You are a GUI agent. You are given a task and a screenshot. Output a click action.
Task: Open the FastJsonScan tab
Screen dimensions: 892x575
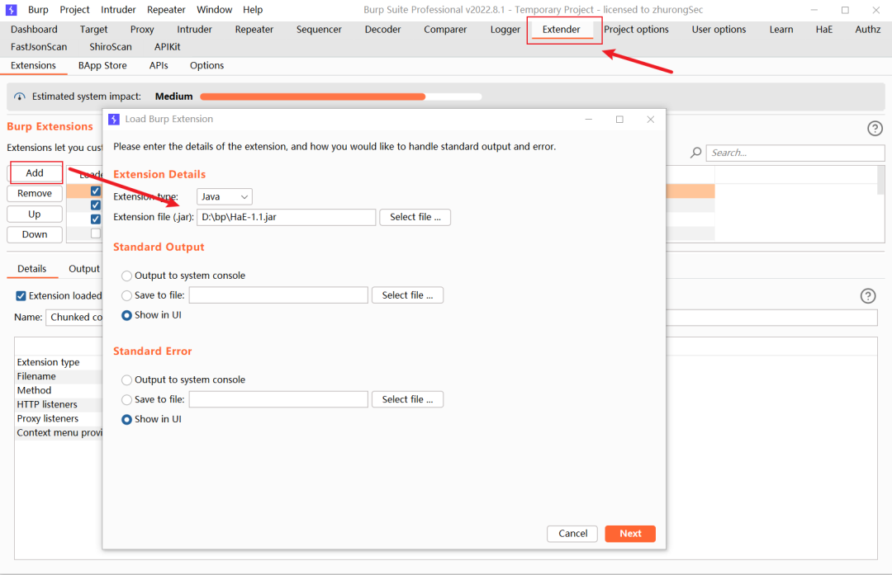(39, 47)
